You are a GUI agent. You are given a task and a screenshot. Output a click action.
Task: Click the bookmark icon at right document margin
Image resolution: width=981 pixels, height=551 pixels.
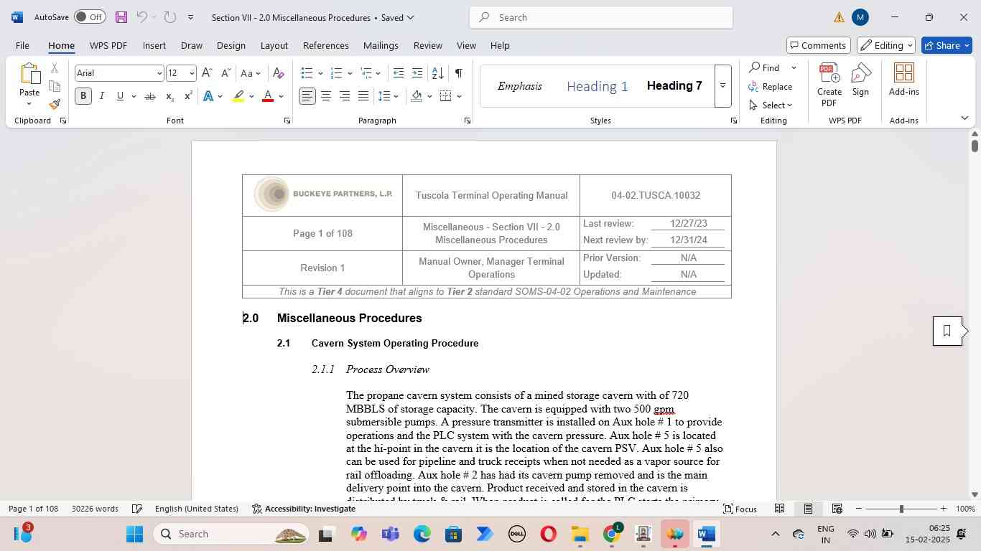[947, 331]
